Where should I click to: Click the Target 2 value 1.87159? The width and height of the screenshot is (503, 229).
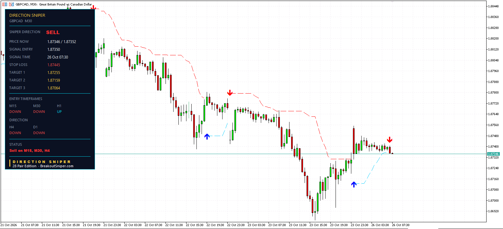pyautogui.click(x=53, y=80)
